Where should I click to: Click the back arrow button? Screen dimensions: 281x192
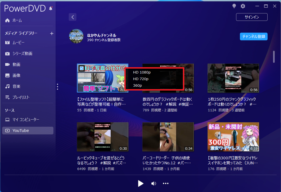click(73, 17)
